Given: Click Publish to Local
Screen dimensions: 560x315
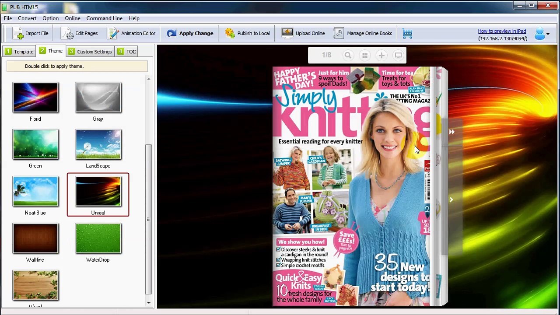Looking at the screenshot, I should [x=247, y=33].
